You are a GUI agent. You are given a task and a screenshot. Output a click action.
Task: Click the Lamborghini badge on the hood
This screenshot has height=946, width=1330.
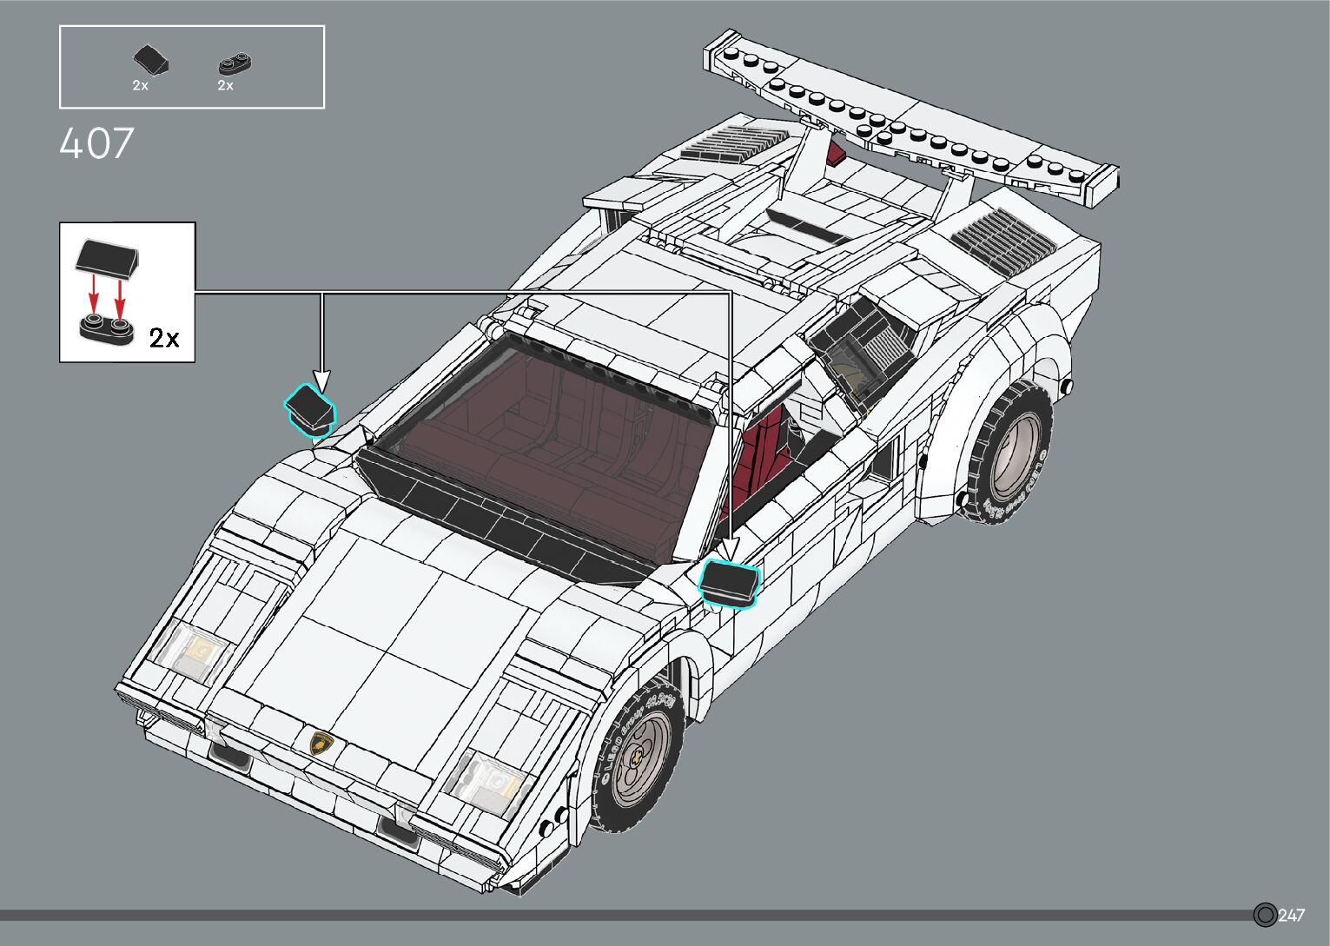[322, 744]
